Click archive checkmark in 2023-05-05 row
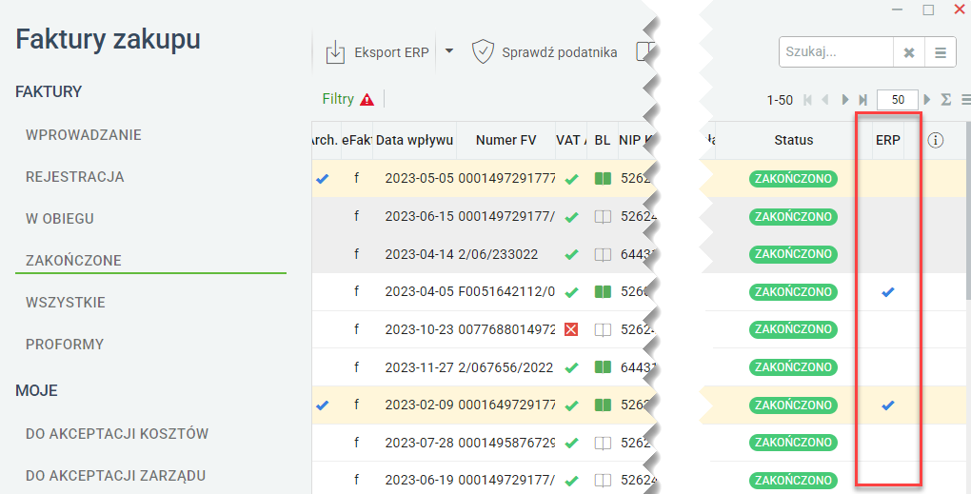The image size is (971, 494). pos(322,179)
